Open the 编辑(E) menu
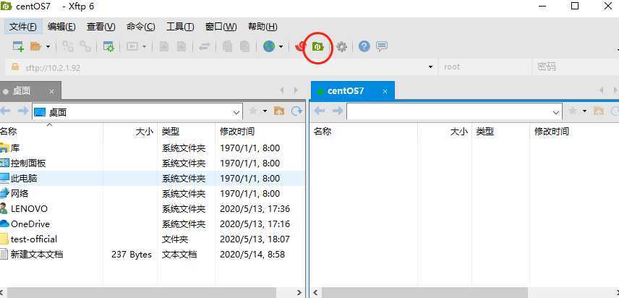Viewport: 619px width, 298px height. pos(61,27)
